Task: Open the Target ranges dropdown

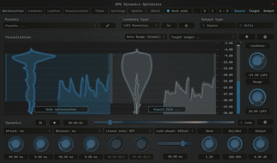Action: click(202, 37)
